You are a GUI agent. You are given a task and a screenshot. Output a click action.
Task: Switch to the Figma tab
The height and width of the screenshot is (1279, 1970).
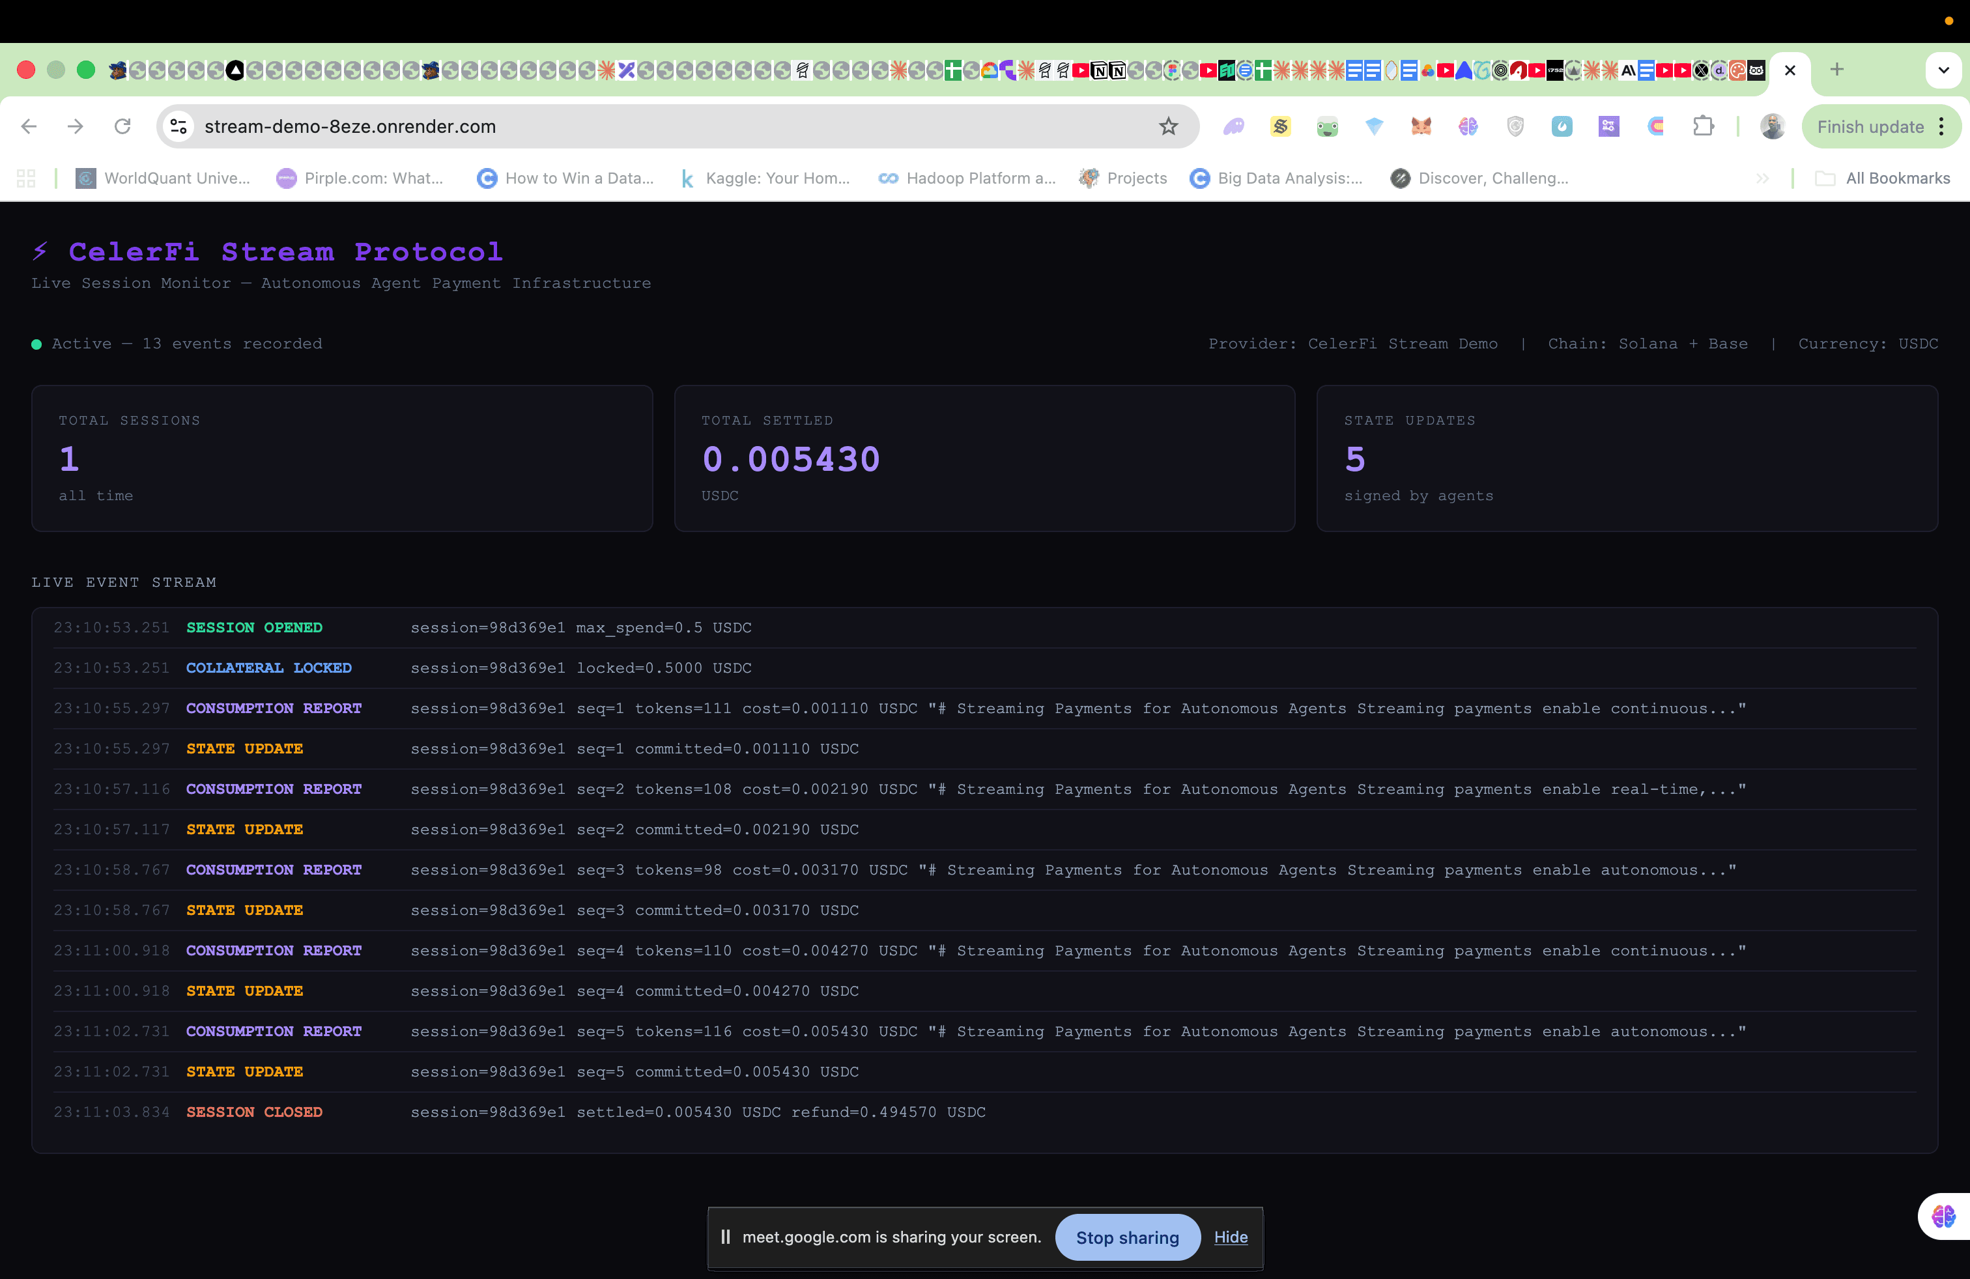point(1173,70)
